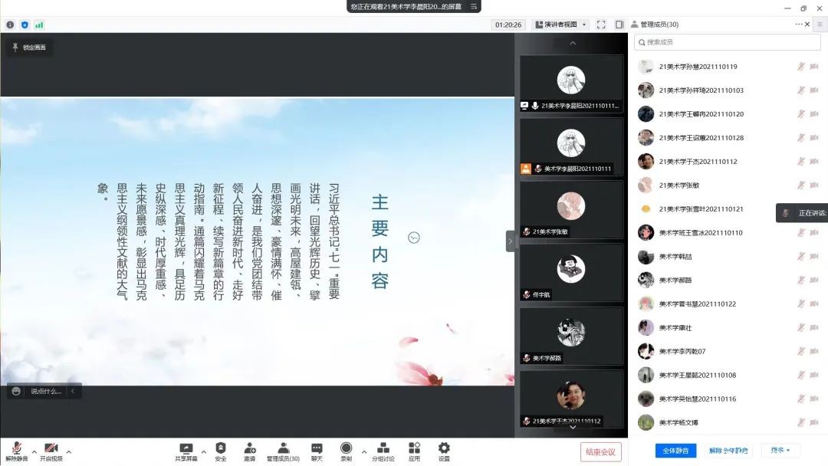Screen dimensions: 828x466
Task: Mute member 21美术学孙慧's microphone
Action: click(803, 67)
